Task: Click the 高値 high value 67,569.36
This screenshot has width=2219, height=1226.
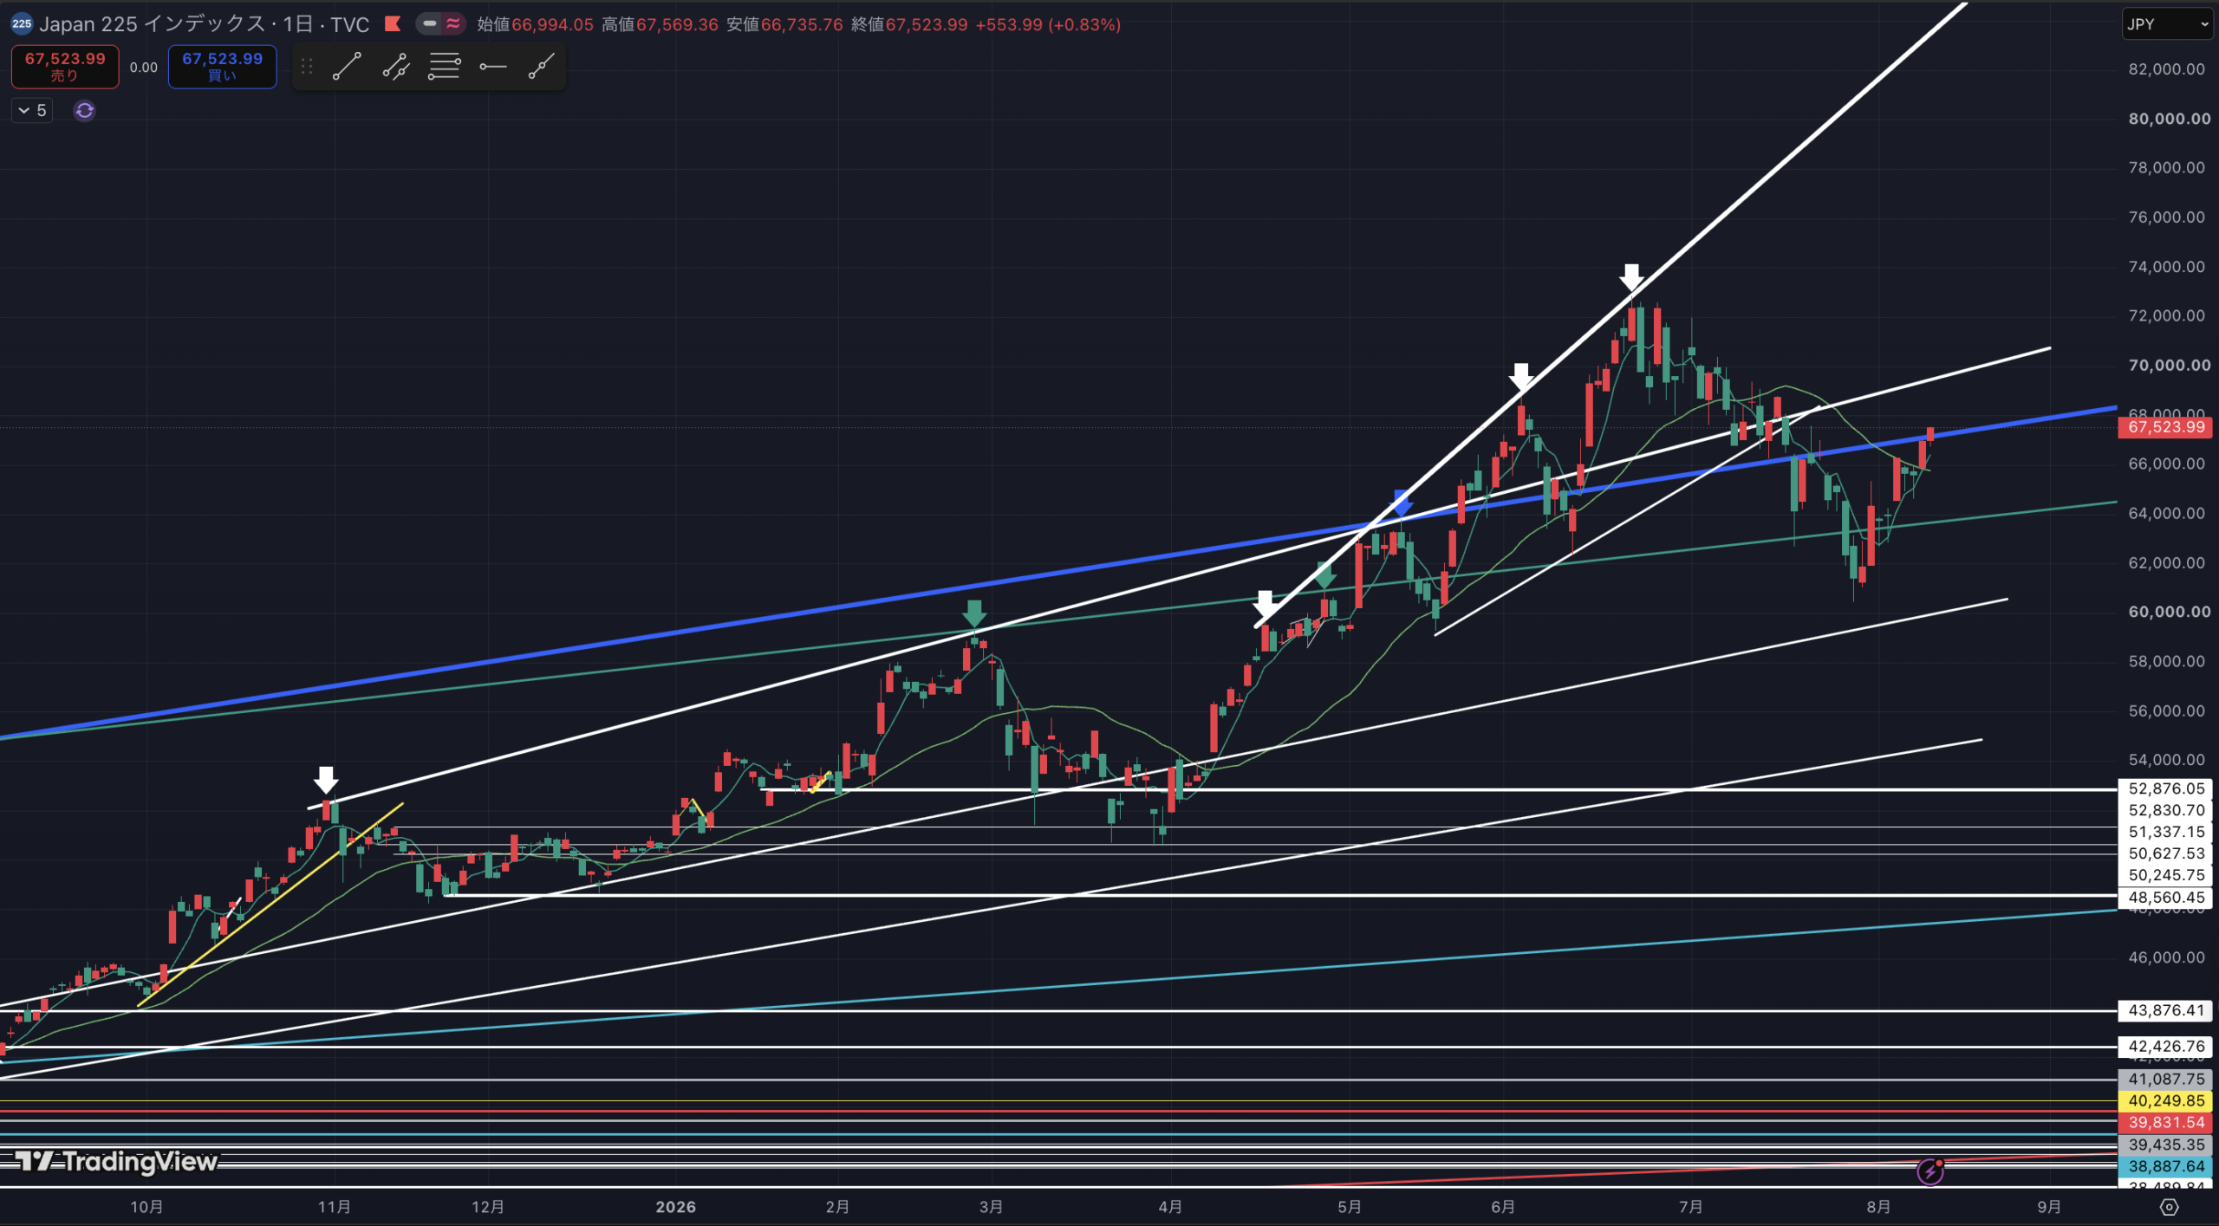Action: (677, 24)
